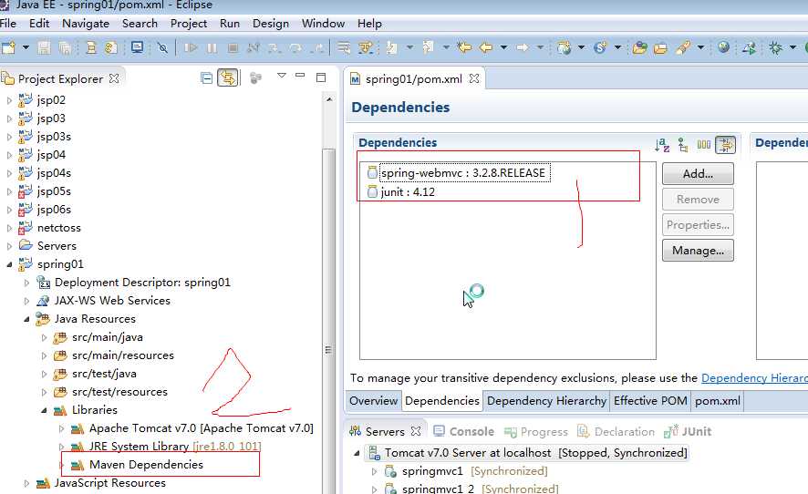The height and width of the screenshot is (494, 808).
Task: Collapse the spring01 project node
Action: click(9, 264)
